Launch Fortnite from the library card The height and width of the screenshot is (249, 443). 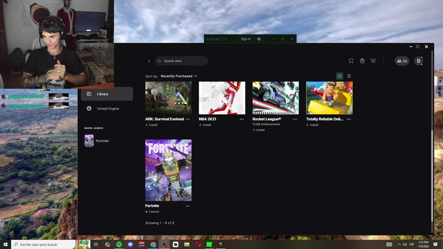click(152, 212)
